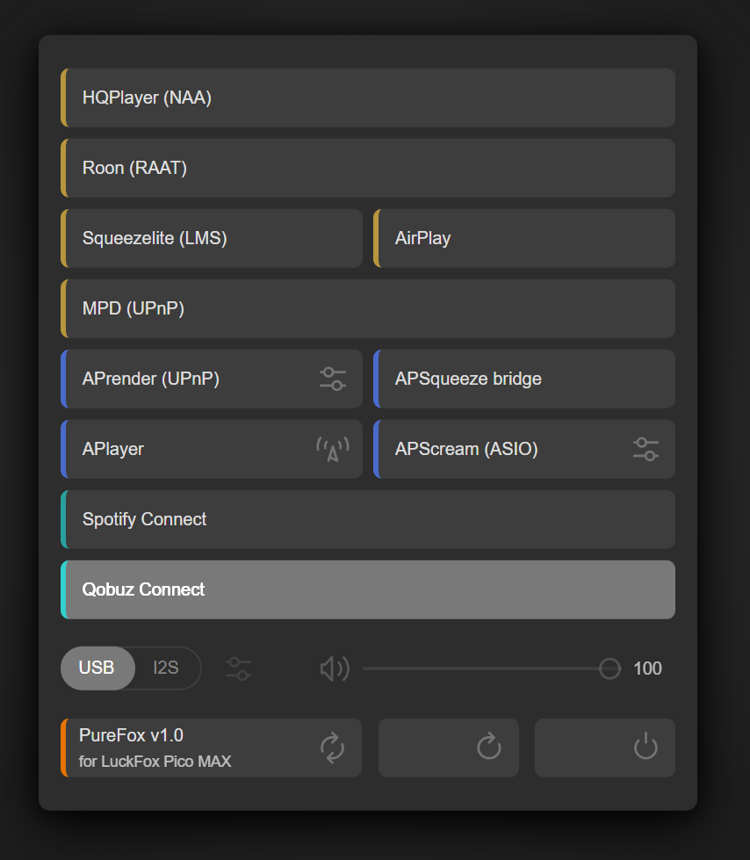Select Roon (RAAT) player
The image size is (750, 860).
click(x=367, y=168)
